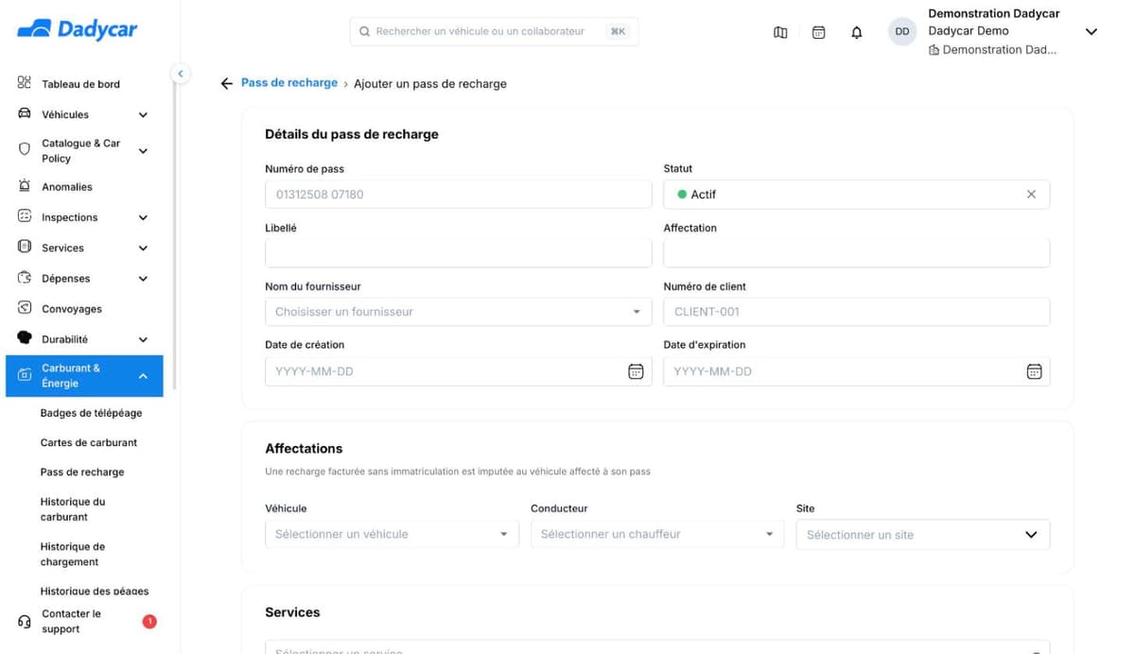Image resolution: width=1135 pixels, height=654 pixels.
Task: Open Historique des péages
Action: coord(95,591)
